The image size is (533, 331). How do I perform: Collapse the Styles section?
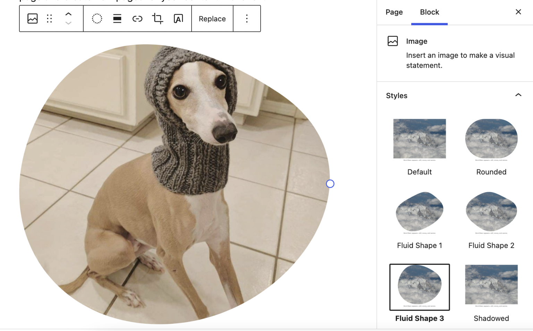tap(518, 95)
